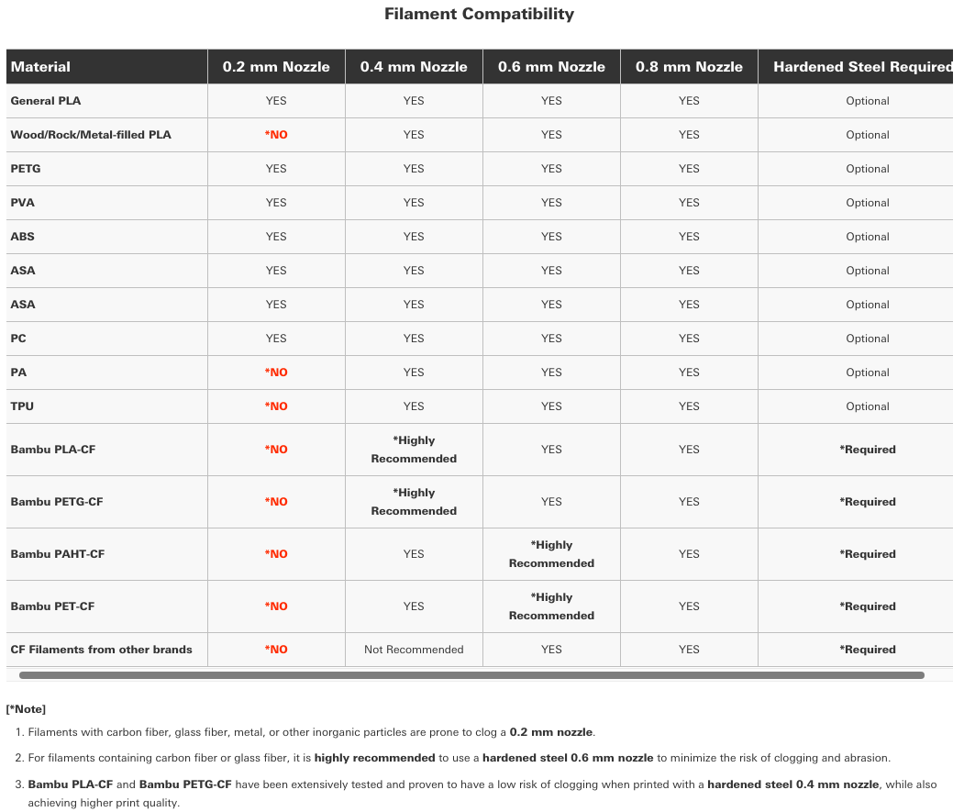Image resolution: width=964 pixels, height=812 pixels.
Task: Click the red *NO cell for TPU
Action: tap(276, 406)
